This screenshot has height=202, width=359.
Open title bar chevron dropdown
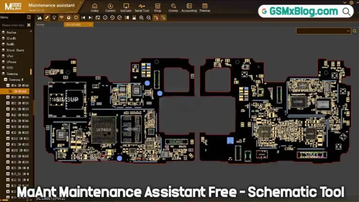(345, 2)
